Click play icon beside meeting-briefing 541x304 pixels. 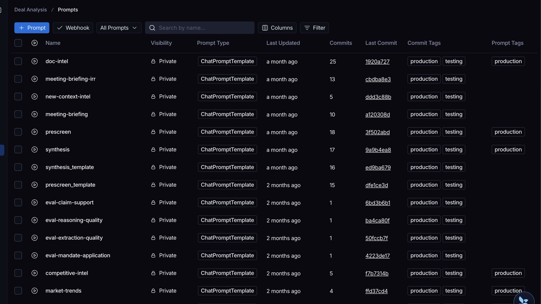pyautogui.click(x=34, y=114)
